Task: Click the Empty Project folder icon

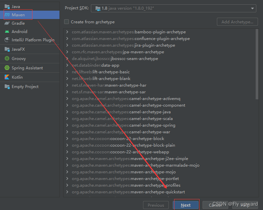Action: [7, 87]
